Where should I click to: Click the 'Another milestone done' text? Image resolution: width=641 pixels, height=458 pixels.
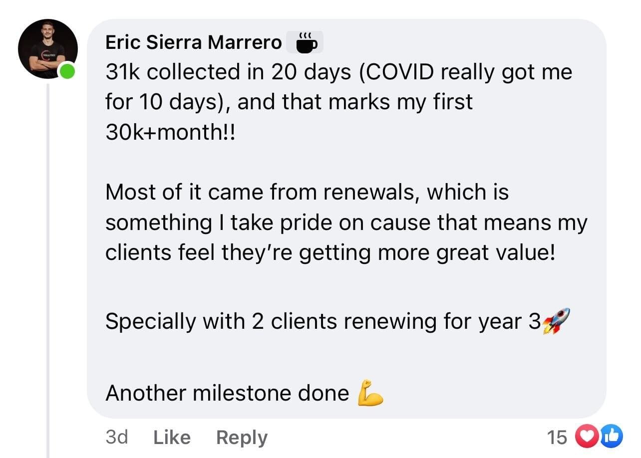(227, 393)
